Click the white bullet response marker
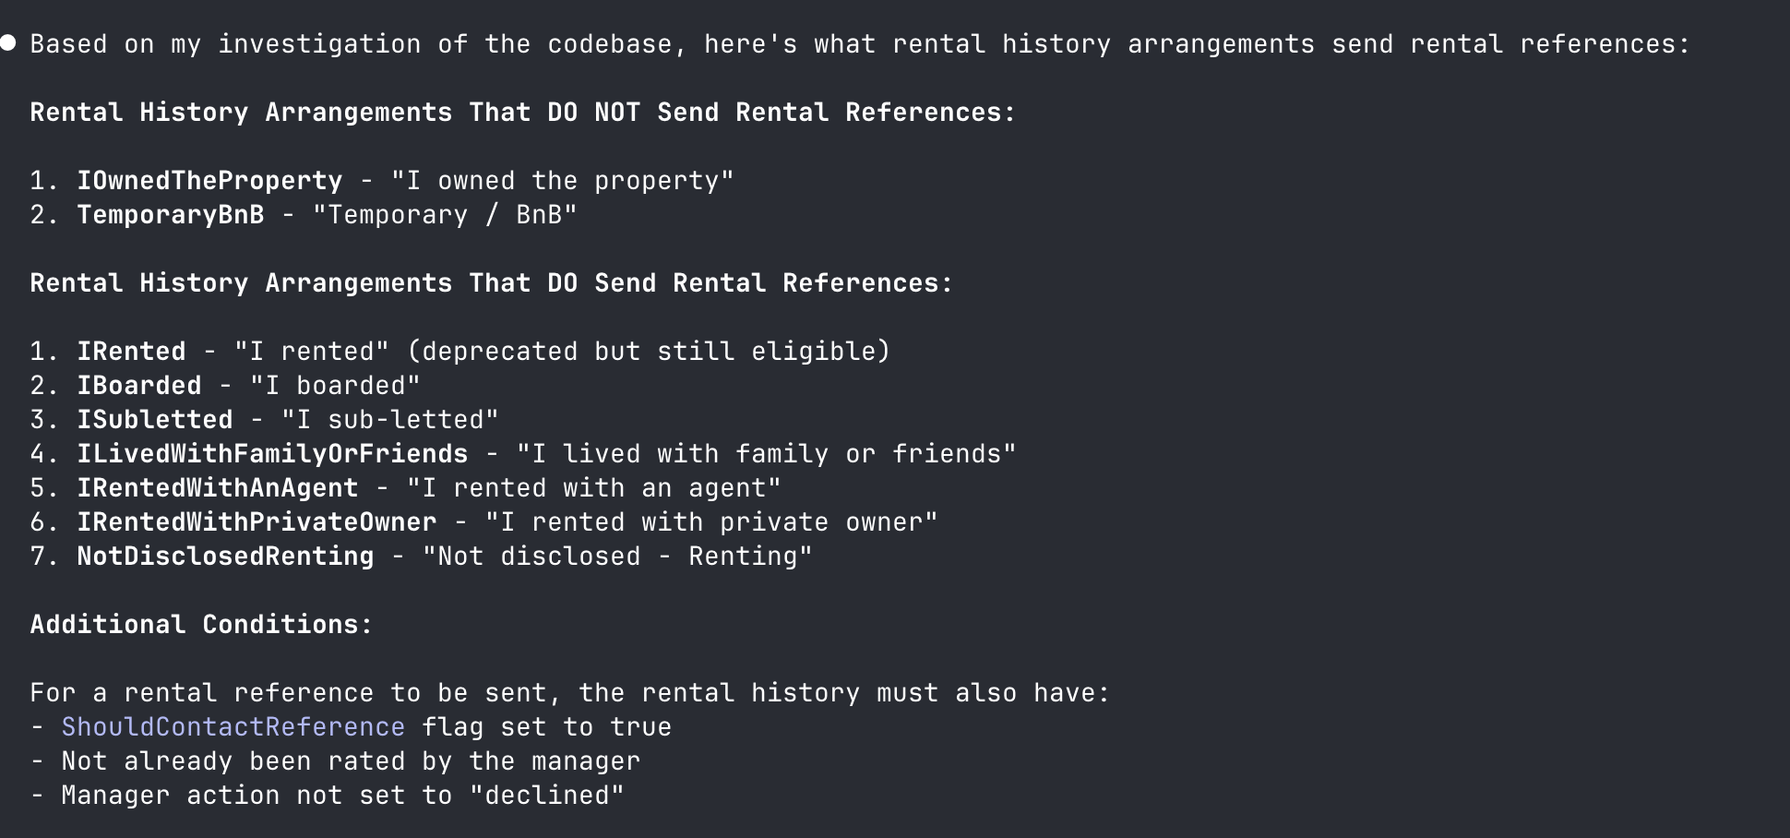Screen dimensions: 1790x838 (x=8, y=42)
